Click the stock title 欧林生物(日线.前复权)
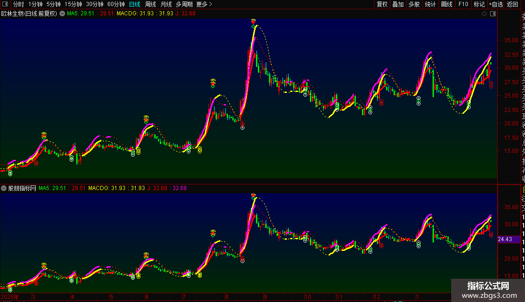The image size is (525, 302). (x=29, y=14)
